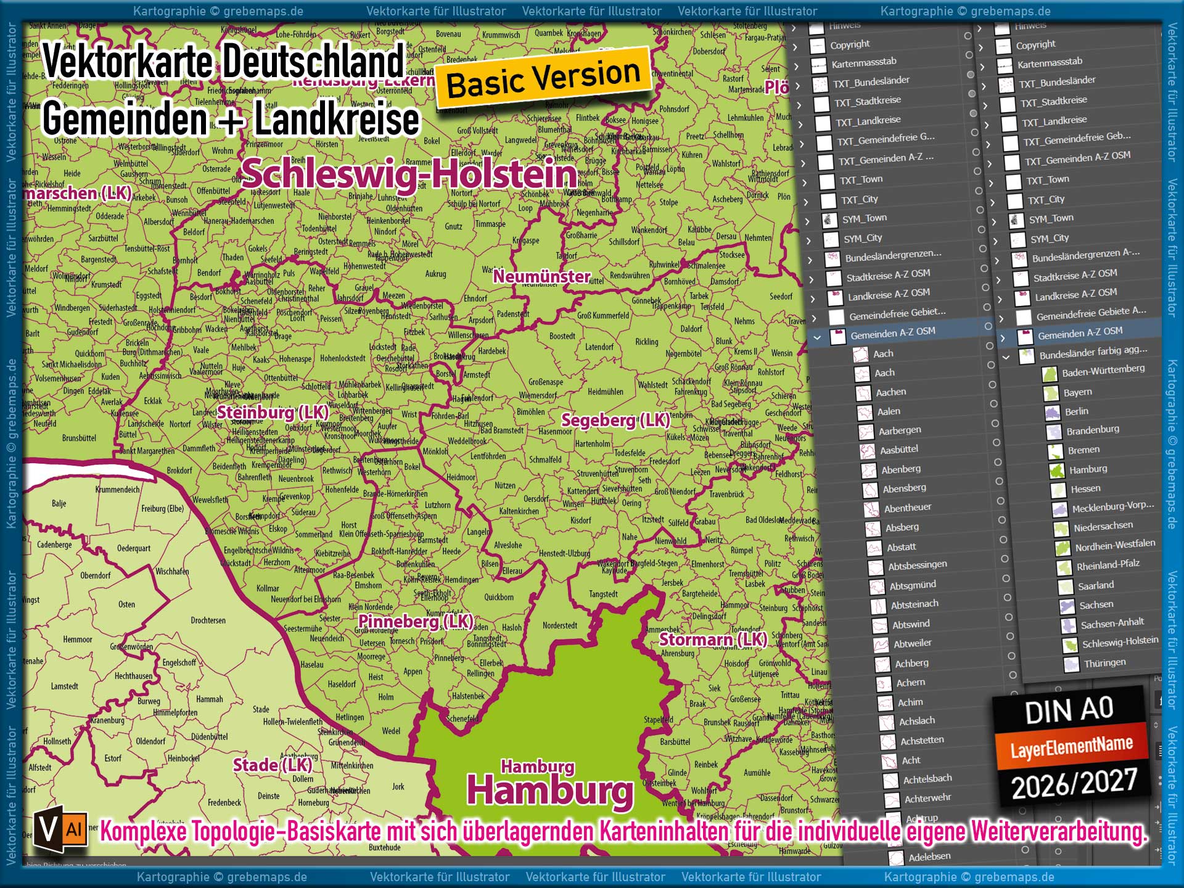Click the Baden-Württemberg layer thumbnail
The width and height of the screenshot is (1184, 888).
point(1050,374)
